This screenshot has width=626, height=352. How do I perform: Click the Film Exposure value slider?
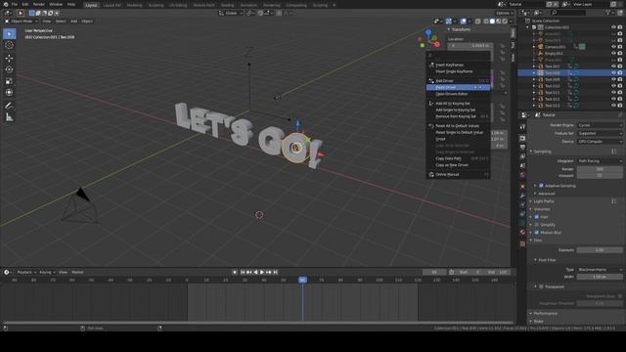click(x=600, y=250)
